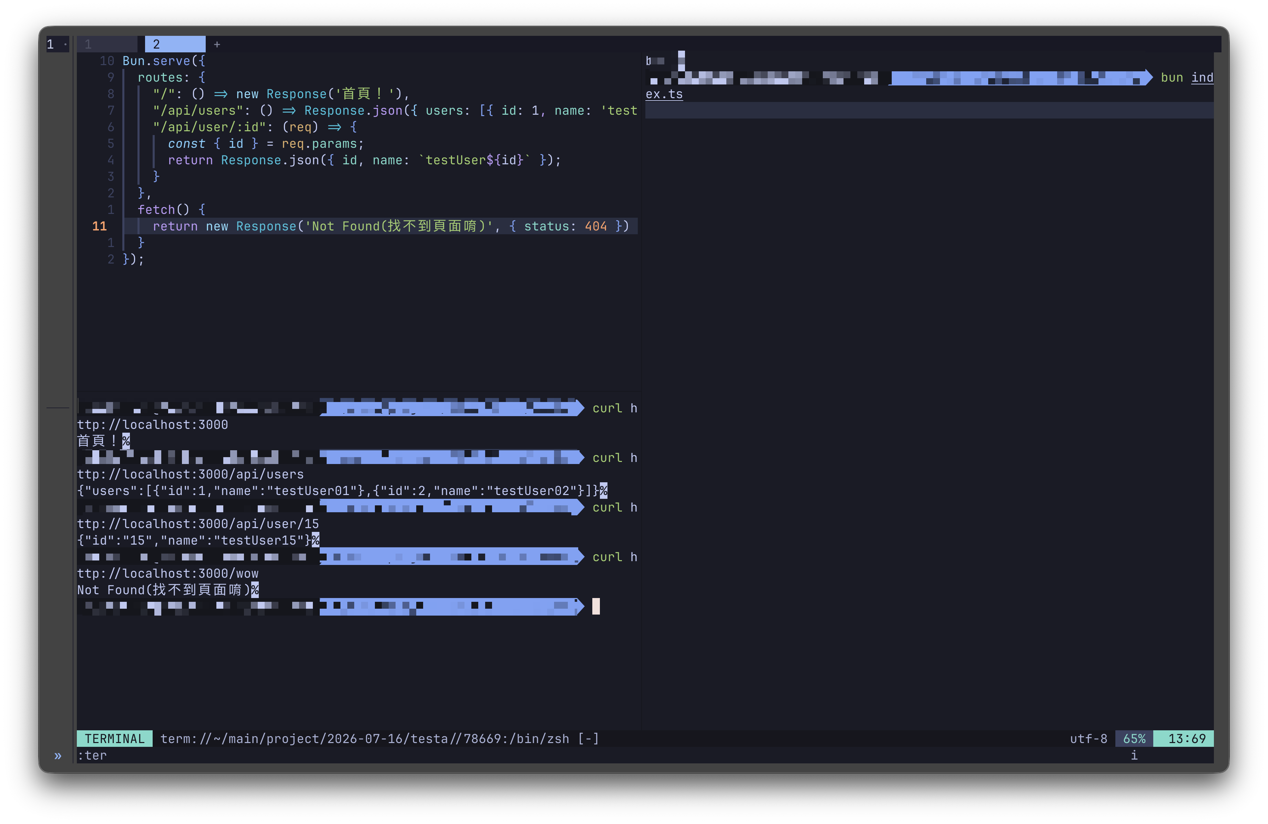Click the 'Bun.serve({' code line
The height and width of the screenshot is (824, 1268).
[x=164, y=61]
